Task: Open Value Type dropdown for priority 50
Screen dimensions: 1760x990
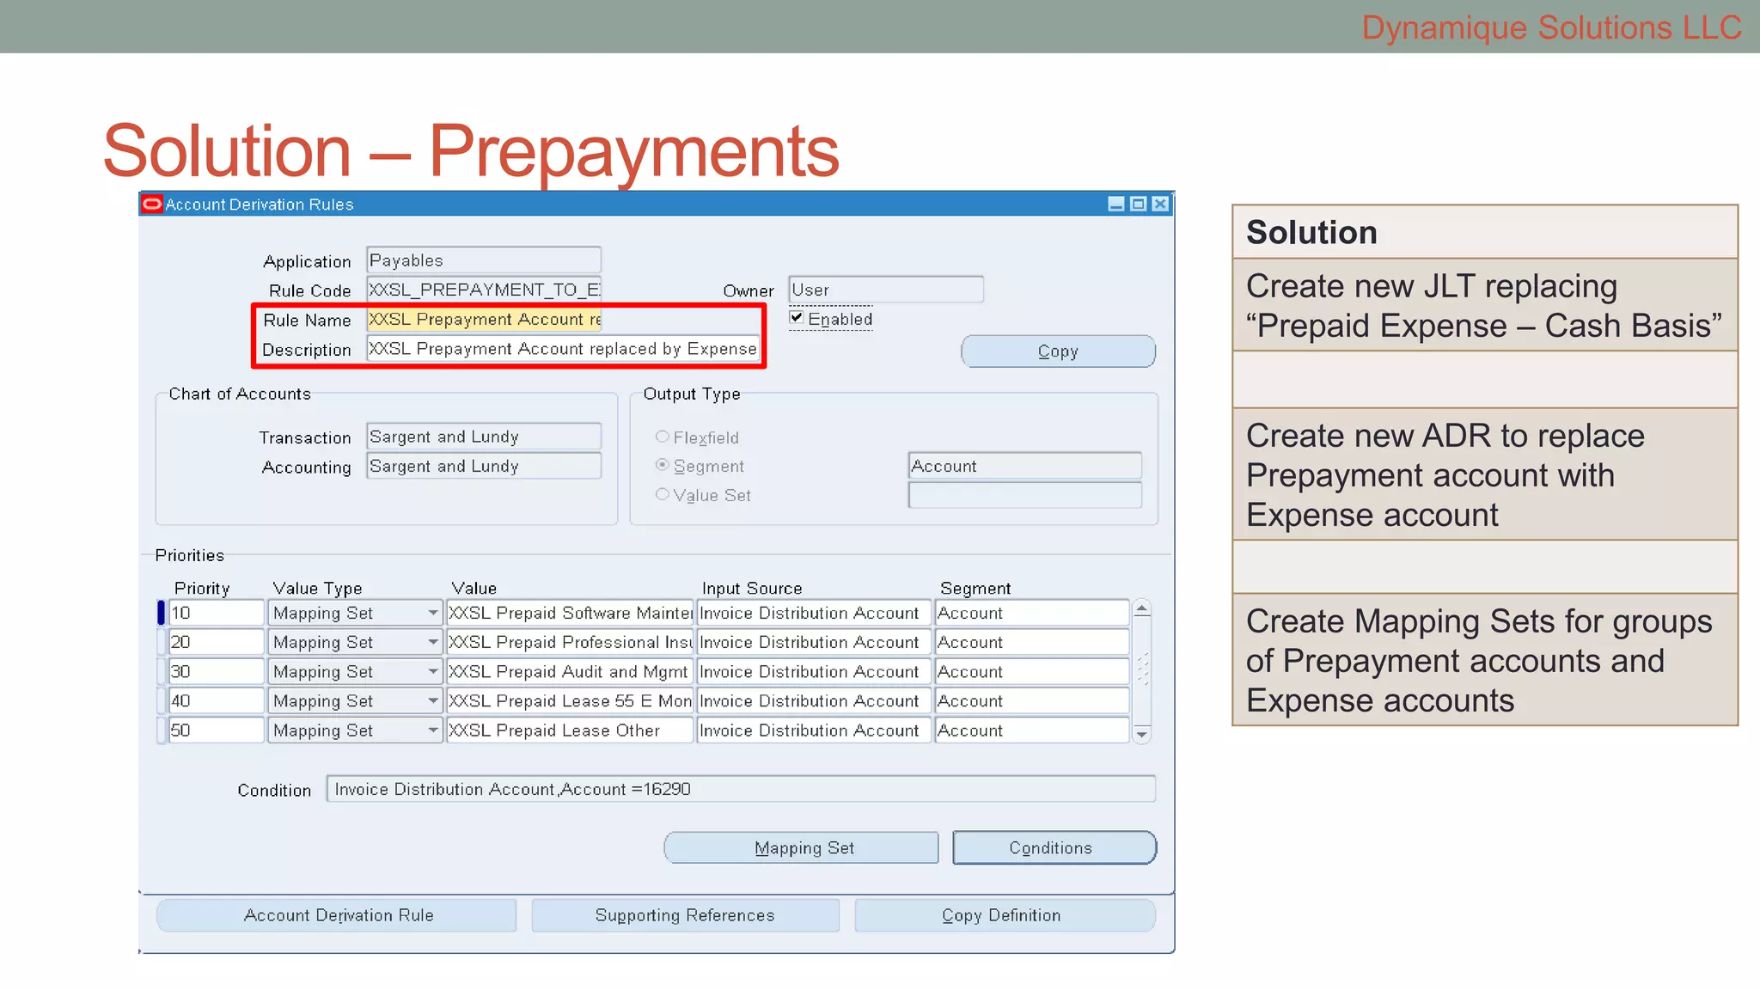Action: point(433,730)
